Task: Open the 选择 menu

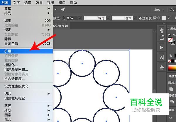Action: pos(28,3)
